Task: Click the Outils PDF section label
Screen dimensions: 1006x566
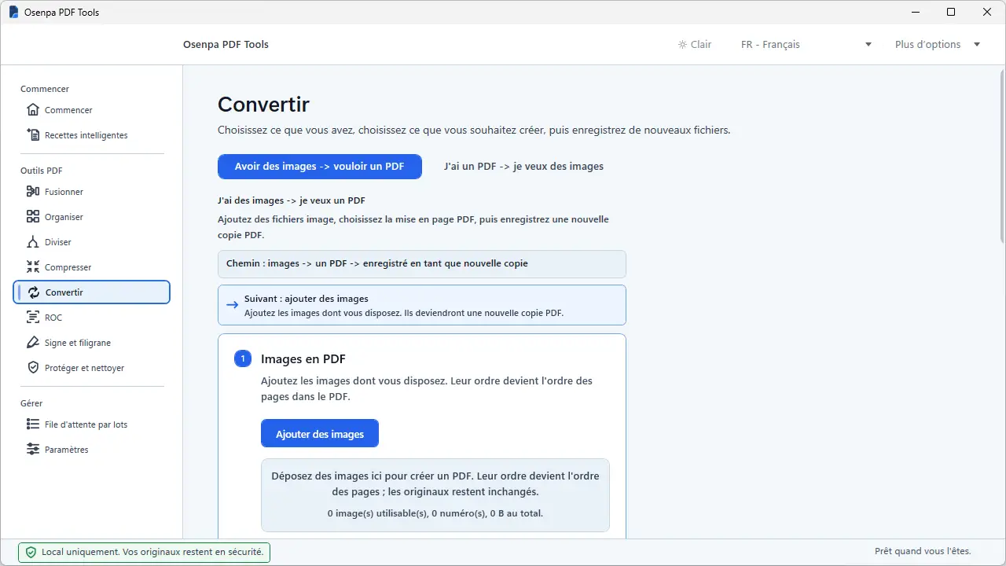Action: [x=42, y=171]
